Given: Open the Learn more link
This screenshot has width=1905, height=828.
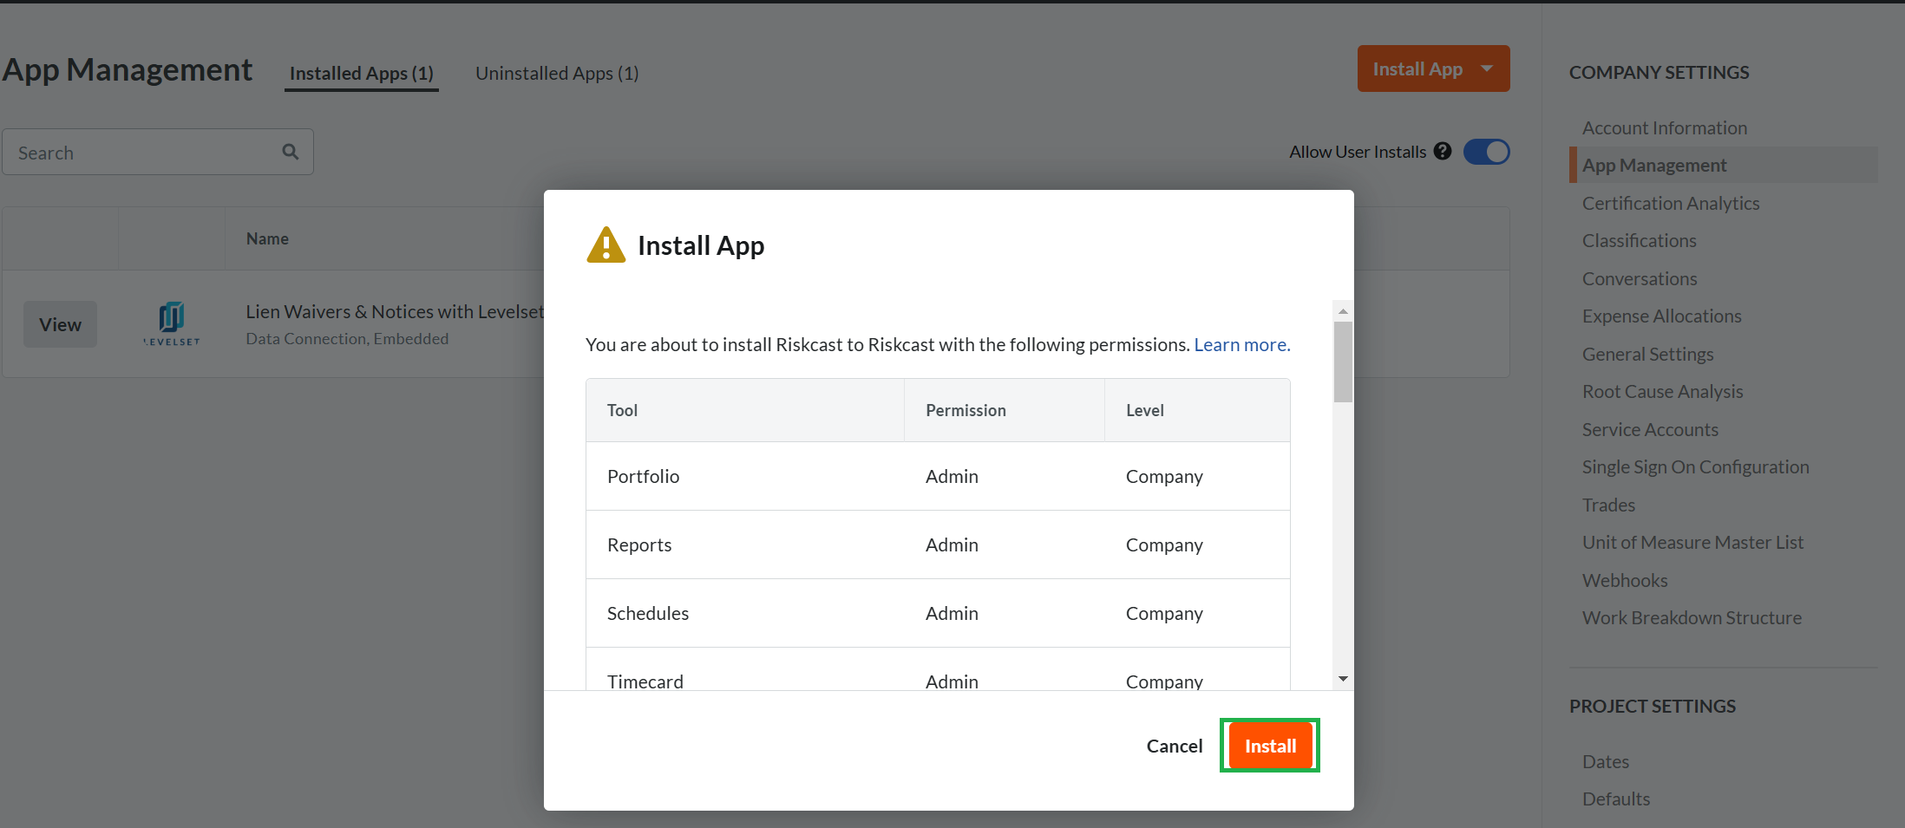Looking at the screenshot, I should [1241, 345].
